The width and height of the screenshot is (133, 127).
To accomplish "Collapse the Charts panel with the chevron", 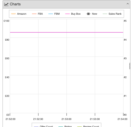I will (128, 4).
